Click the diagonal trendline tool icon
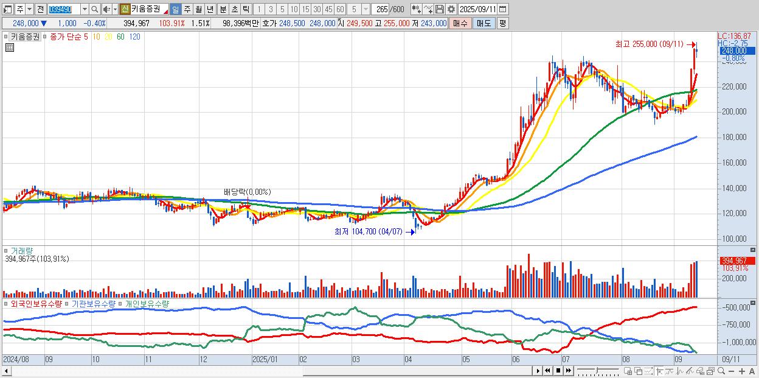 pos(690,371)
